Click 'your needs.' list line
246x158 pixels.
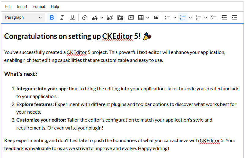tap(29, 112)
